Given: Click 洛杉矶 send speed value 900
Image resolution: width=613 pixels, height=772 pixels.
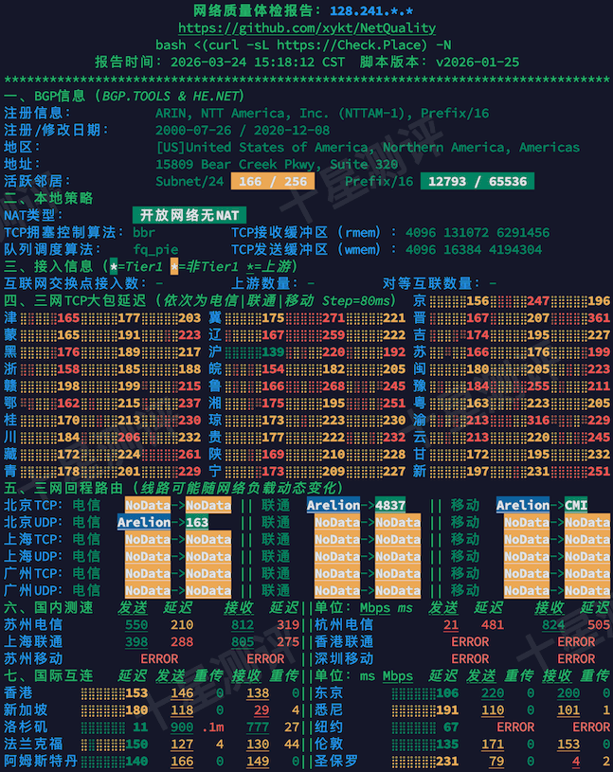Looking at the screenshot, I should (x=182, y=727).
